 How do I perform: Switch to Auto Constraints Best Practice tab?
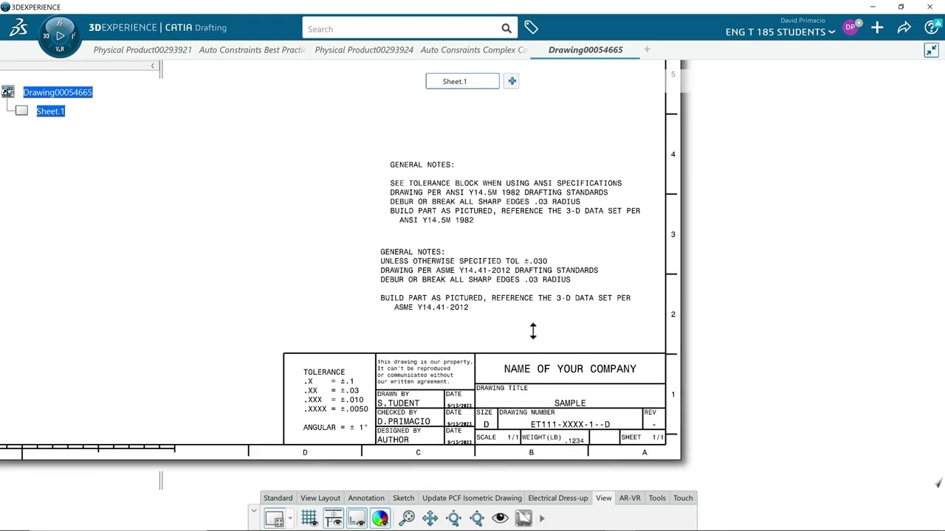coord(252,49)
